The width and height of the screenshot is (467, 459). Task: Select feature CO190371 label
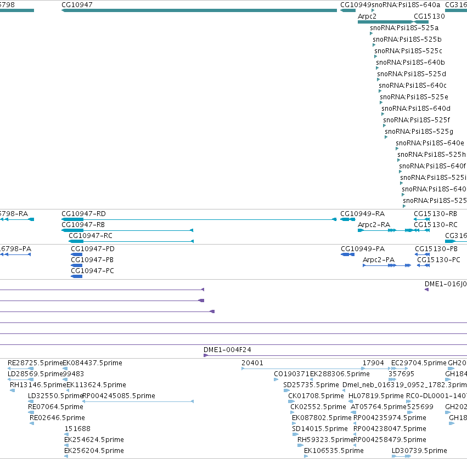pyautogui.click(x=291, y=374)
